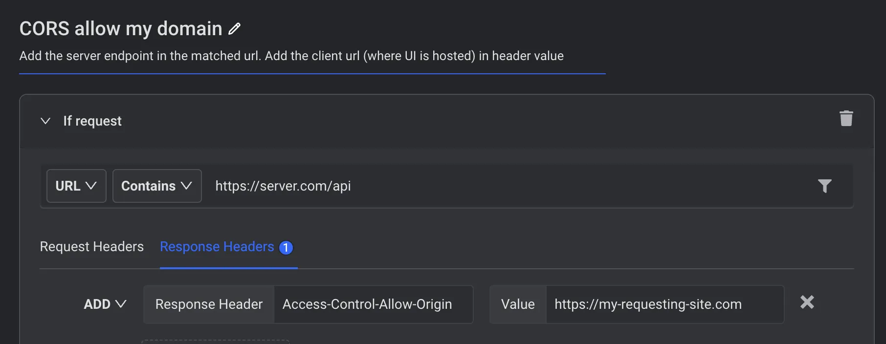
Task: Open the ADD action dropdown
Action: coord(105,304)
